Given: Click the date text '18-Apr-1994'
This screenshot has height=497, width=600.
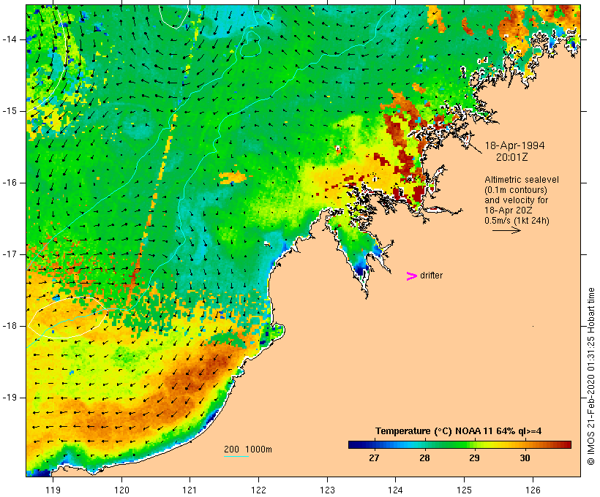Looking at the screenshot, I should (514, 145).
